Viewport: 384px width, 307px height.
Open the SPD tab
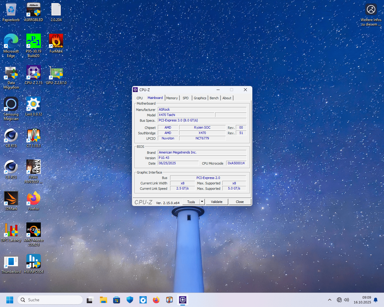tap(186, 98)
